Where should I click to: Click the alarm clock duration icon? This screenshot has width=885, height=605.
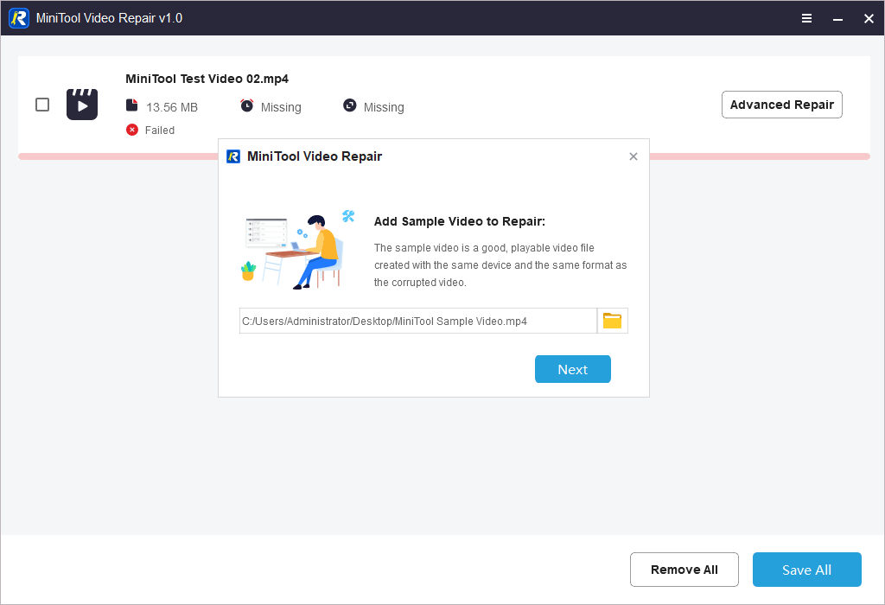pyautogui.click(x=246, y=105)
